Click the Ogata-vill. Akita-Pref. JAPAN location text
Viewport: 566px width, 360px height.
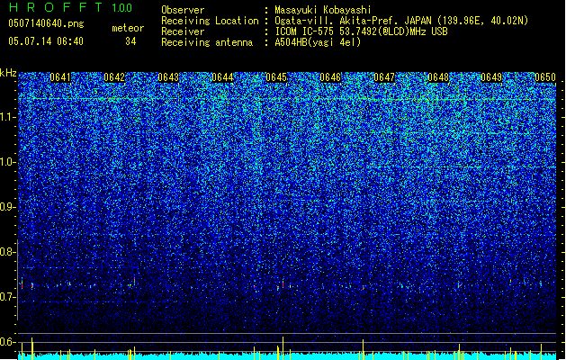tap(401, 21)
